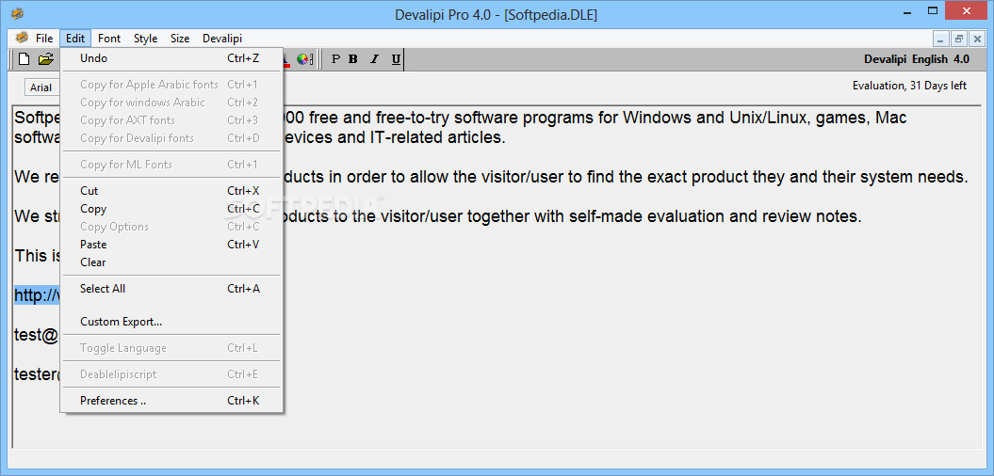Click Copy for AXT fonts entry
994x476 pixels.
coord(171,120)
